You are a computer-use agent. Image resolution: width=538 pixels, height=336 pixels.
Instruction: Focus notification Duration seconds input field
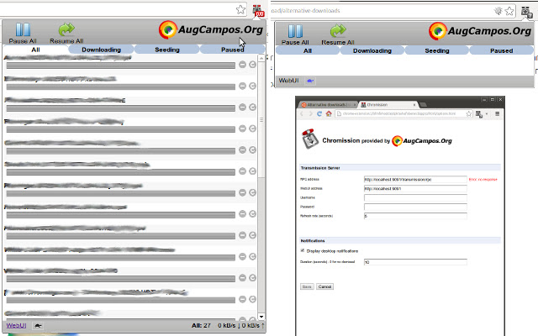(x=415, y=262)
